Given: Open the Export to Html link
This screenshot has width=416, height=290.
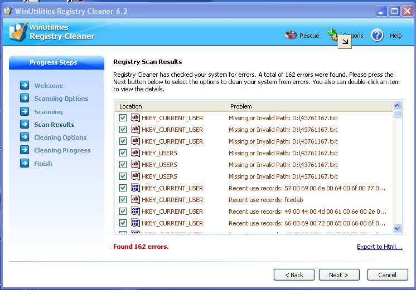Looking at the screenshot, I should tap(379, 247).
